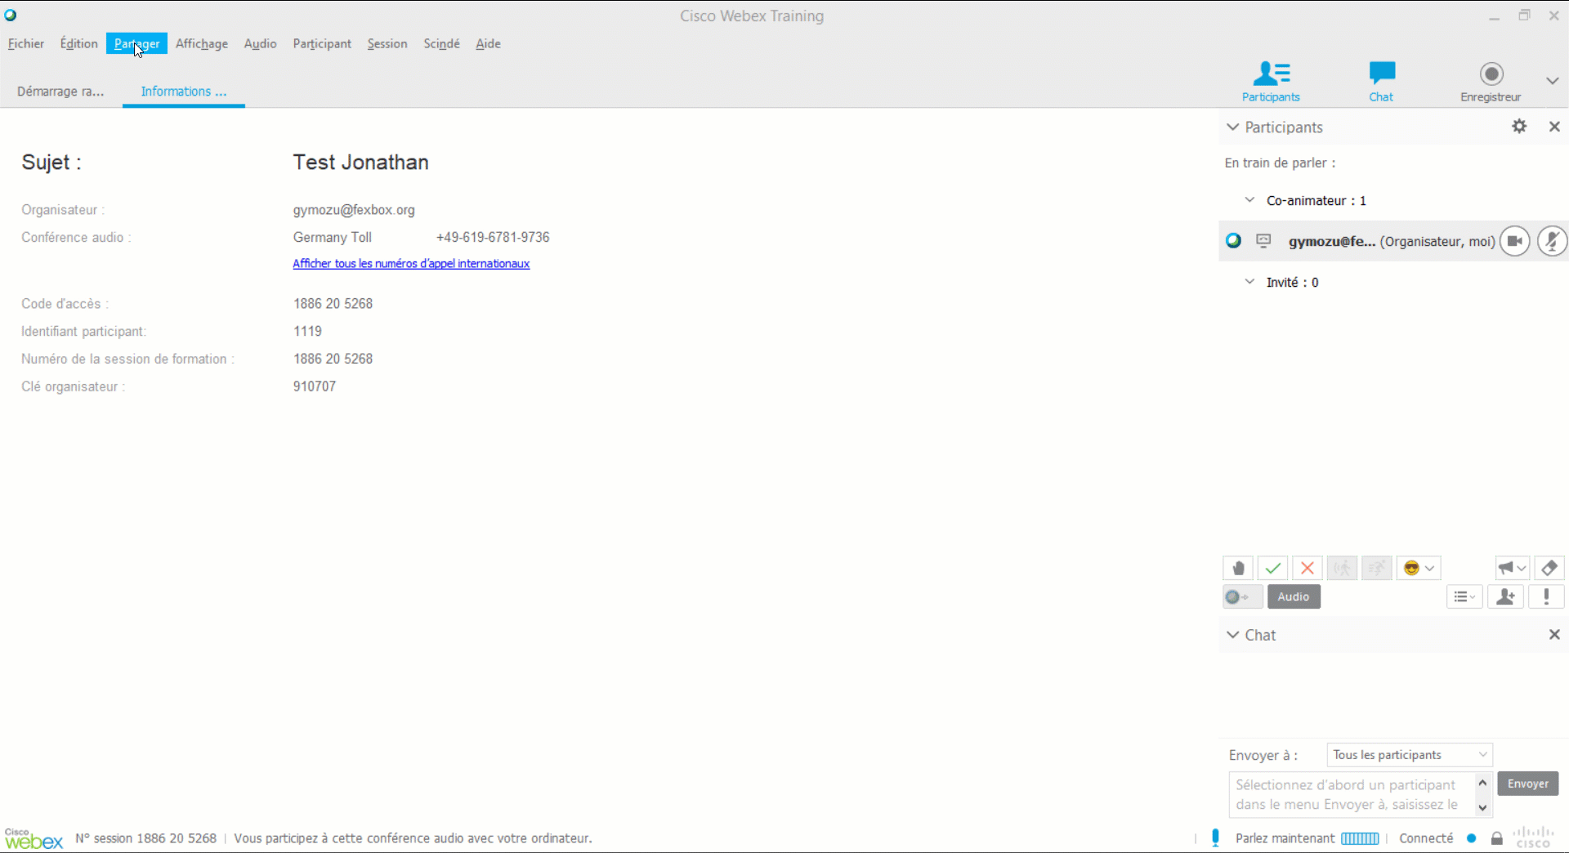Screen dimensions: 1569x853
Task: Click the raise hand icon
Action: (1238, 568)
